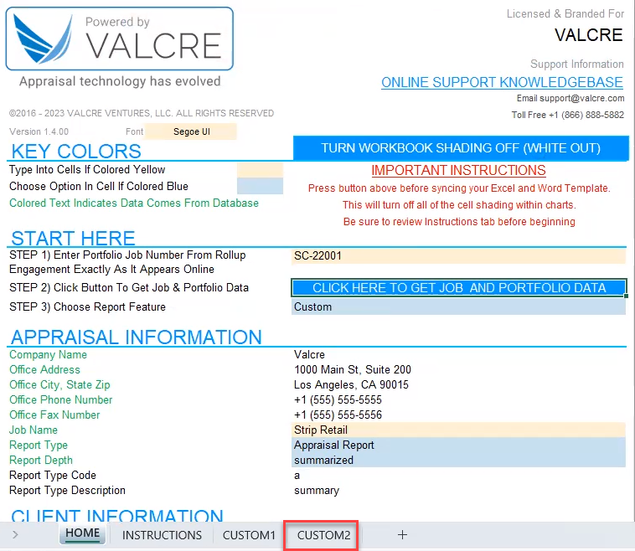Select the Strip Retail job name cell

click(458, 430)
